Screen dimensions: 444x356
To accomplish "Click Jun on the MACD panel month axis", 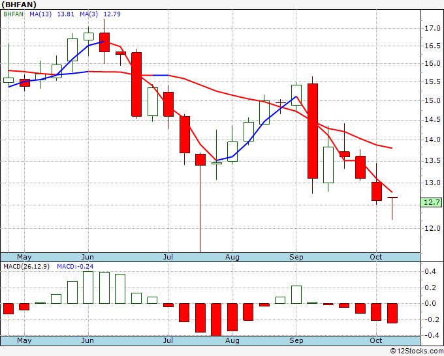I will [x=87, y=340].
